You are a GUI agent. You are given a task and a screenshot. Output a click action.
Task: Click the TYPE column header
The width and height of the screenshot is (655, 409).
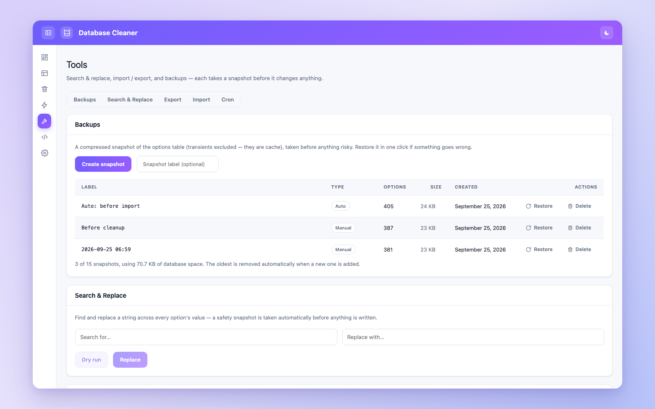(337, 187)
